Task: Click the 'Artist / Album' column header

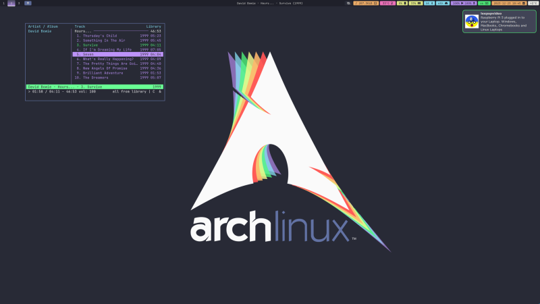Action: click(x=43, y=26)
